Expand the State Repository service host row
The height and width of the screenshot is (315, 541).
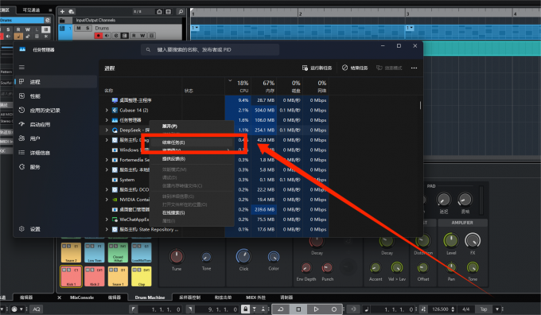point(107,229)
